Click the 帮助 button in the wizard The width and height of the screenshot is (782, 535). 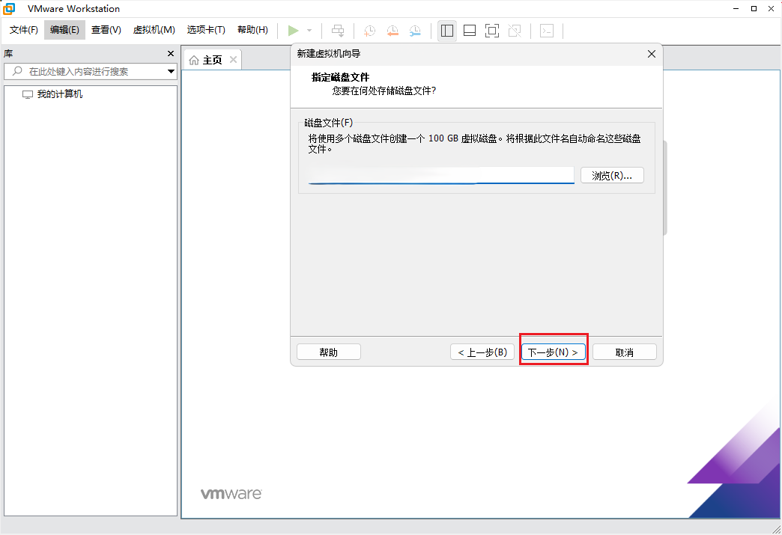[329, 352]
